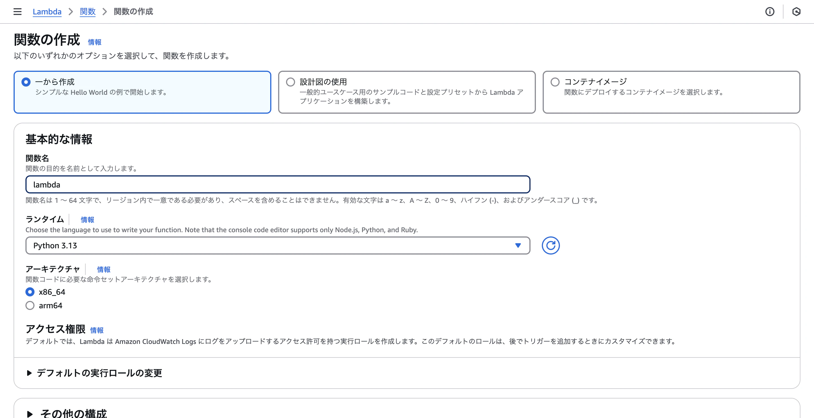This screenshot has width=814, height=418.
Task: Go to the 関数 breadcrumb link
Action: 88,12
